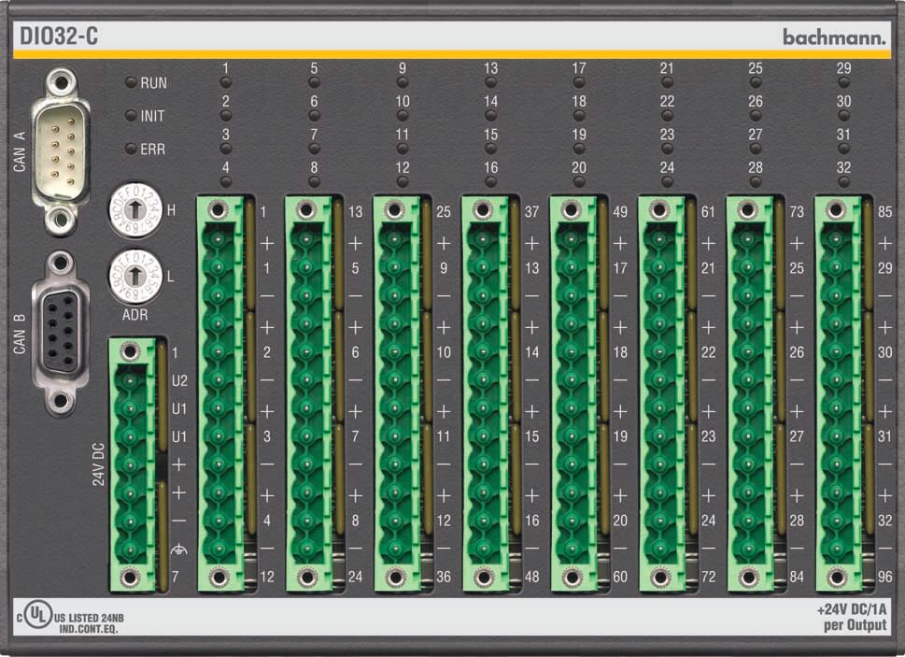Click the U2 pin label
Screen dimensions: 905x657
click(x=179, y=381)
